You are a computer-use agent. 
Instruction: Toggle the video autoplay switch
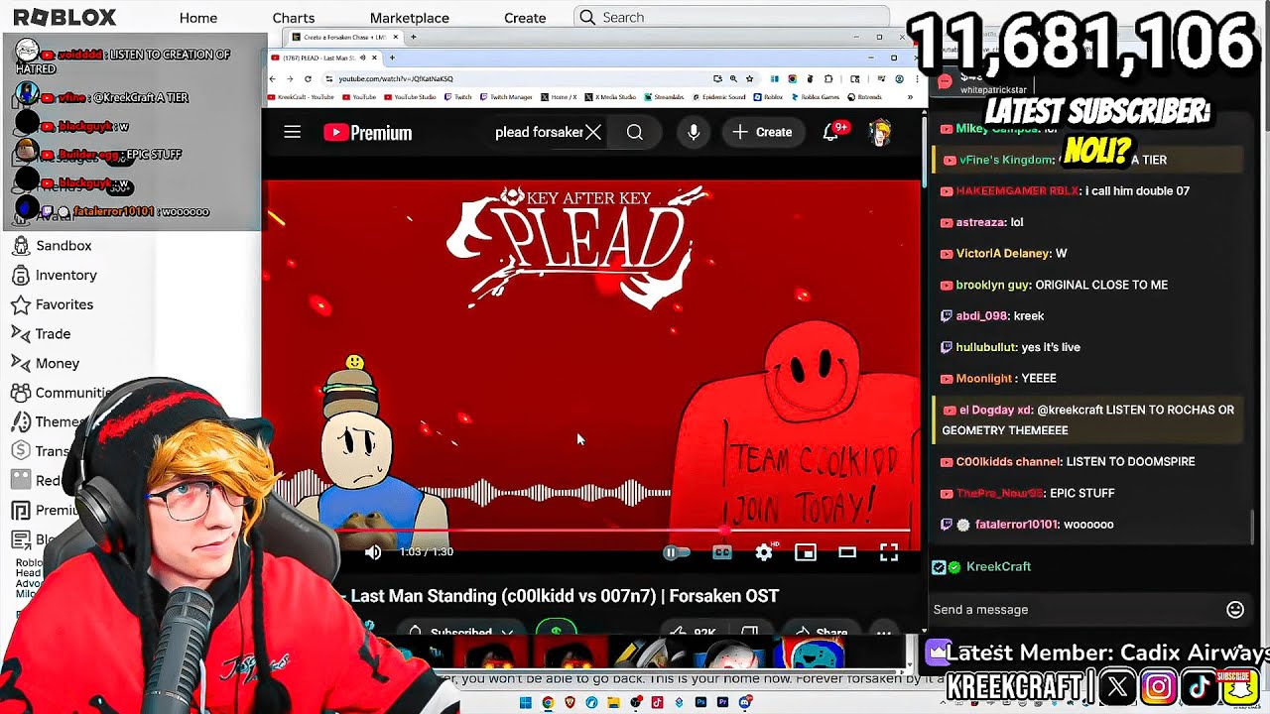pyautogui.click(x=677, y=552)
